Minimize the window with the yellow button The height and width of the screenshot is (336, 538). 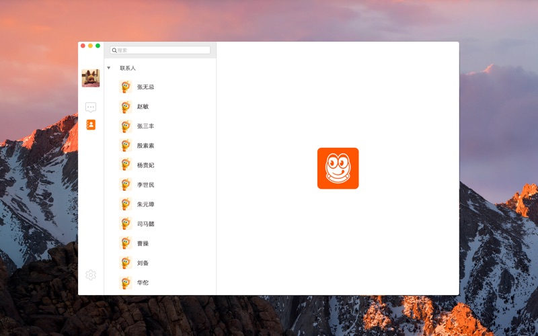[x=90, y=46]
